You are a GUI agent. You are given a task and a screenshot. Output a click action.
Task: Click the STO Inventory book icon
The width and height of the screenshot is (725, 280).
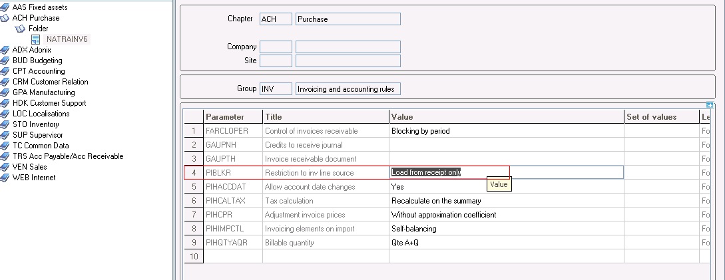click(5, 124)
